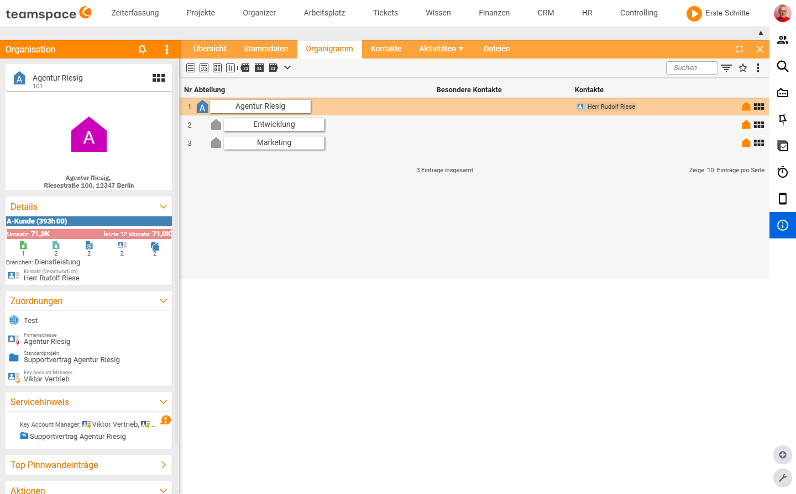Image resolution: width=796 pixels, height=494 pixels.
Task: Open the Übersicht tab
Action: point(210,49)
